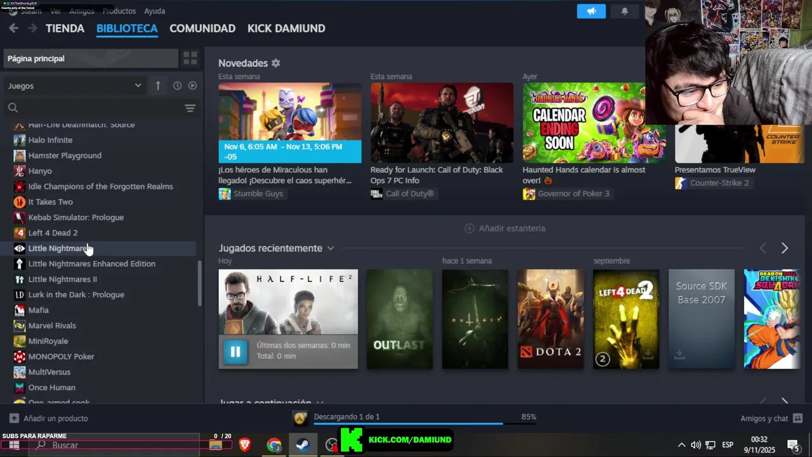The height and width of the screenshot is (457, 812).
Task: Open the Black Ops 7 news thumbnail
Action: click(442, 123)
